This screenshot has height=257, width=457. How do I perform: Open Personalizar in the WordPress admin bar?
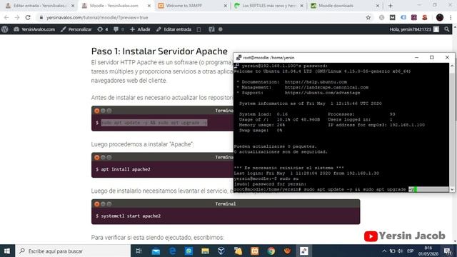76,29
